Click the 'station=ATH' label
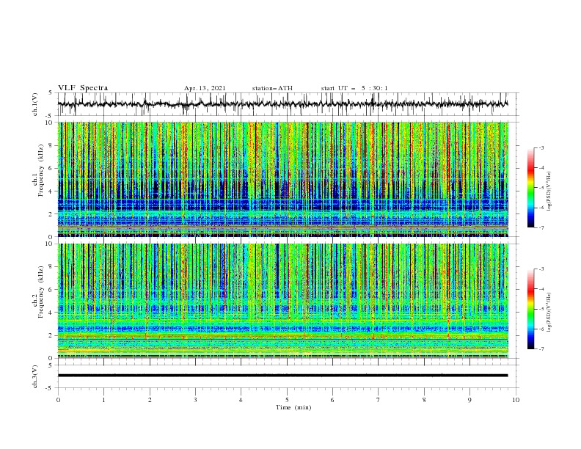Viewport: 581px width, 449px height. tap(272, 88)
